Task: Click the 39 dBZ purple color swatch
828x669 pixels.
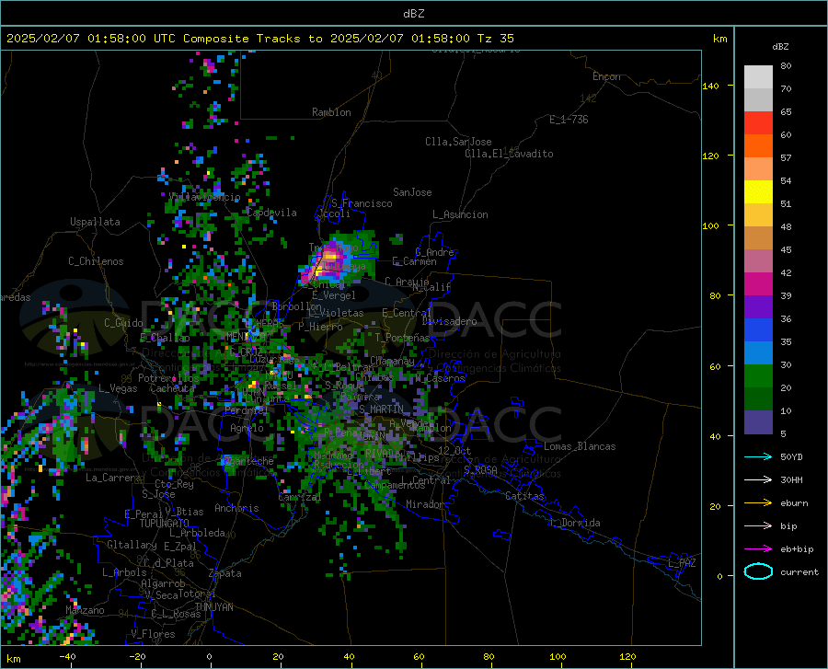Action: coord(758,306)
